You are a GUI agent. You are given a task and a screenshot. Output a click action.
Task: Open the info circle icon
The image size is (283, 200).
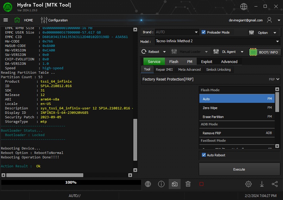click(x=161, y=184)
